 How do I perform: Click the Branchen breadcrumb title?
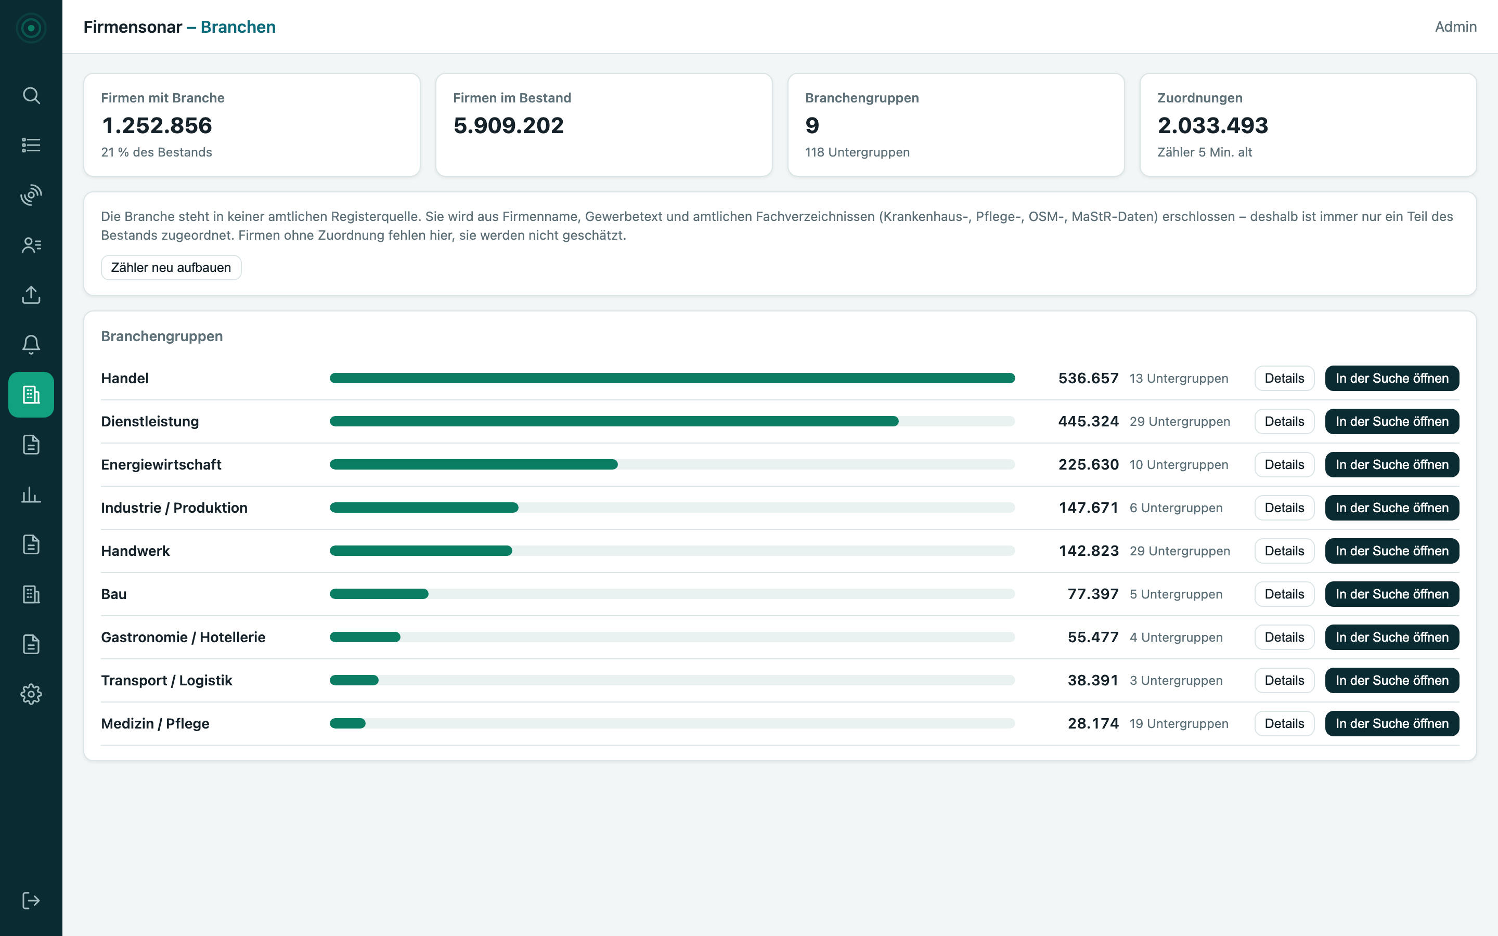[238, 27]
